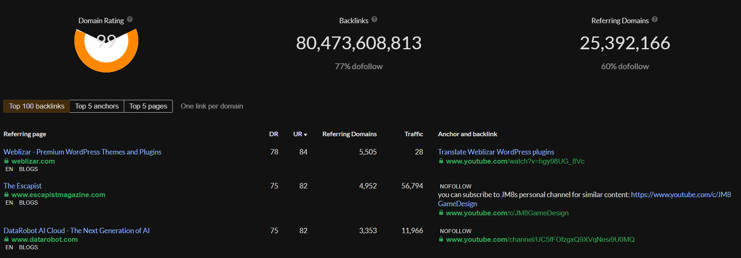Click the Traffic column header
The width and height of the screenshot is (741, 258).
(x=414, y=134)
